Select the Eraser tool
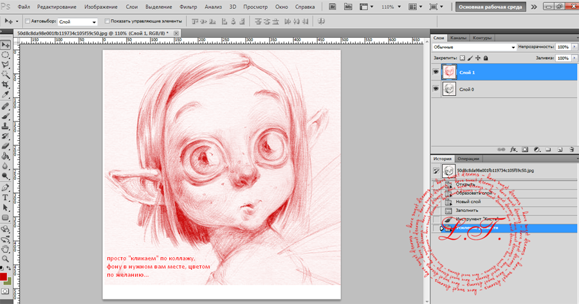Viewport: 579px width, 304px height. point(5,146)
